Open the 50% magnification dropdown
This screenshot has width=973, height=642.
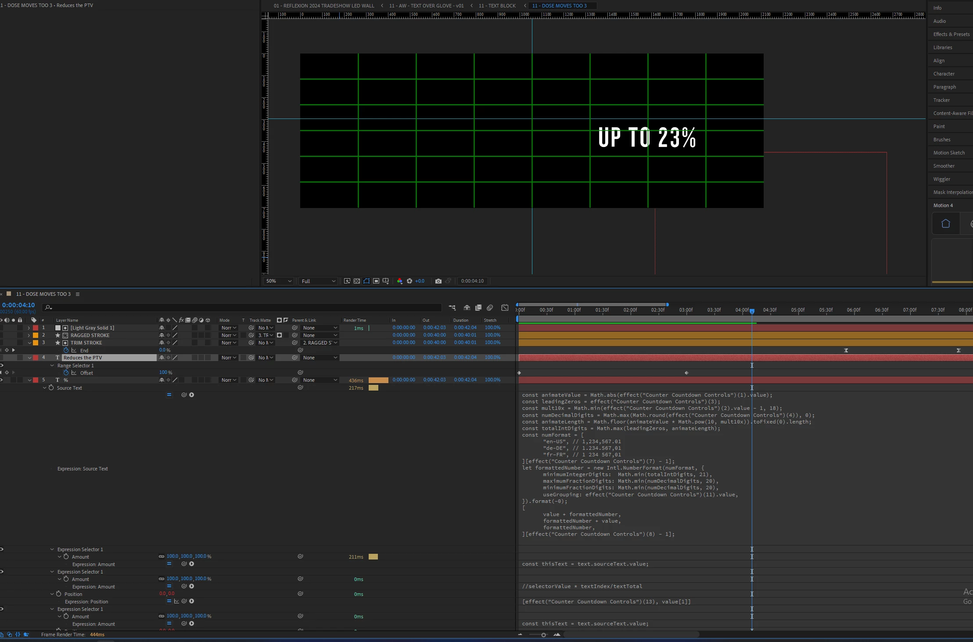(x=278, y=281)
